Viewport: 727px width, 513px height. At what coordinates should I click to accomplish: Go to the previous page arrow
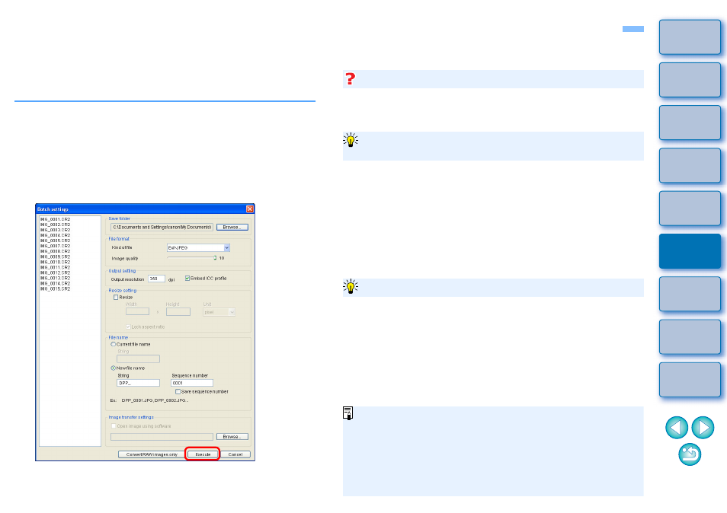coord(677,427)
